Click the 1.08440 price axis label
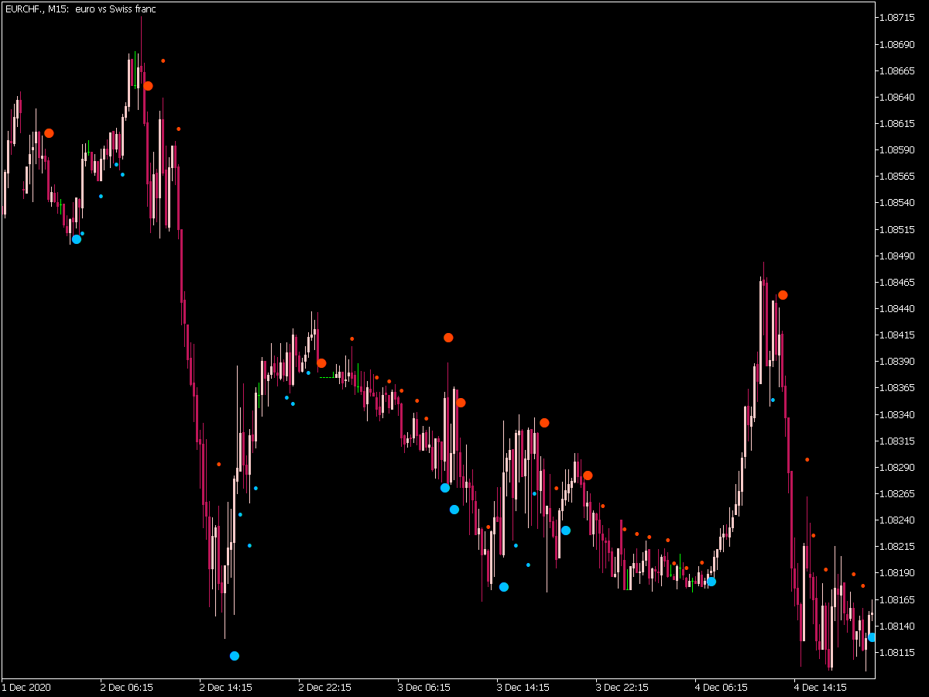Image resolution: width=929 pixels, height=697 pixels. [x=898, y=308]
